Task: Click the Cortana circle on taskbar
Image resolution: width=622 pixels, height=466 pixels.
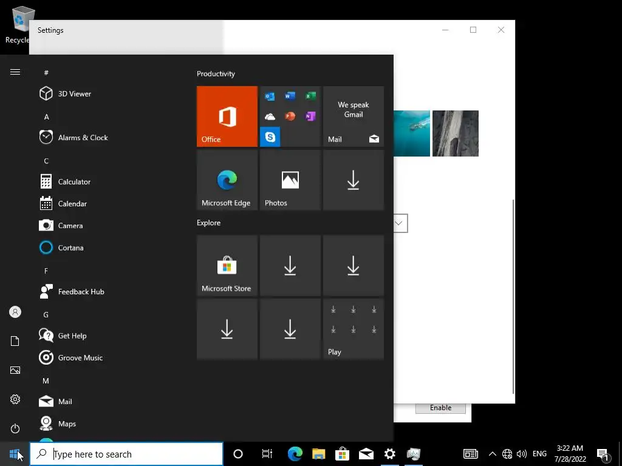Action: click(238, 454)
